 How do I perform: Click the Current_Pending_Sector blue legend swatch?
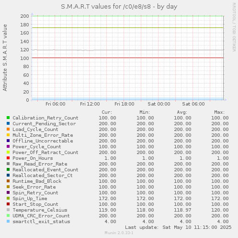[x=8, y=123]
